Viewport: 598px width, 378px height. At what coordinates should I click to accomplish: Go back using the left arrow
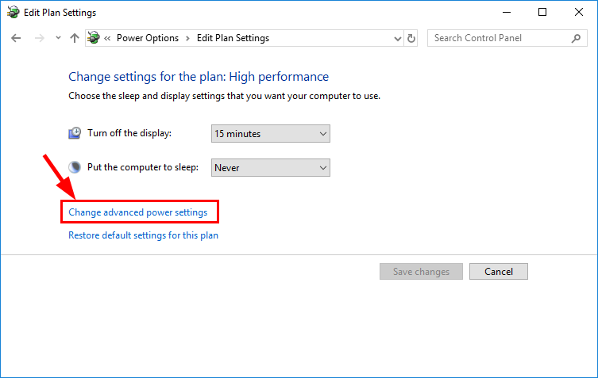click(16, 38)
